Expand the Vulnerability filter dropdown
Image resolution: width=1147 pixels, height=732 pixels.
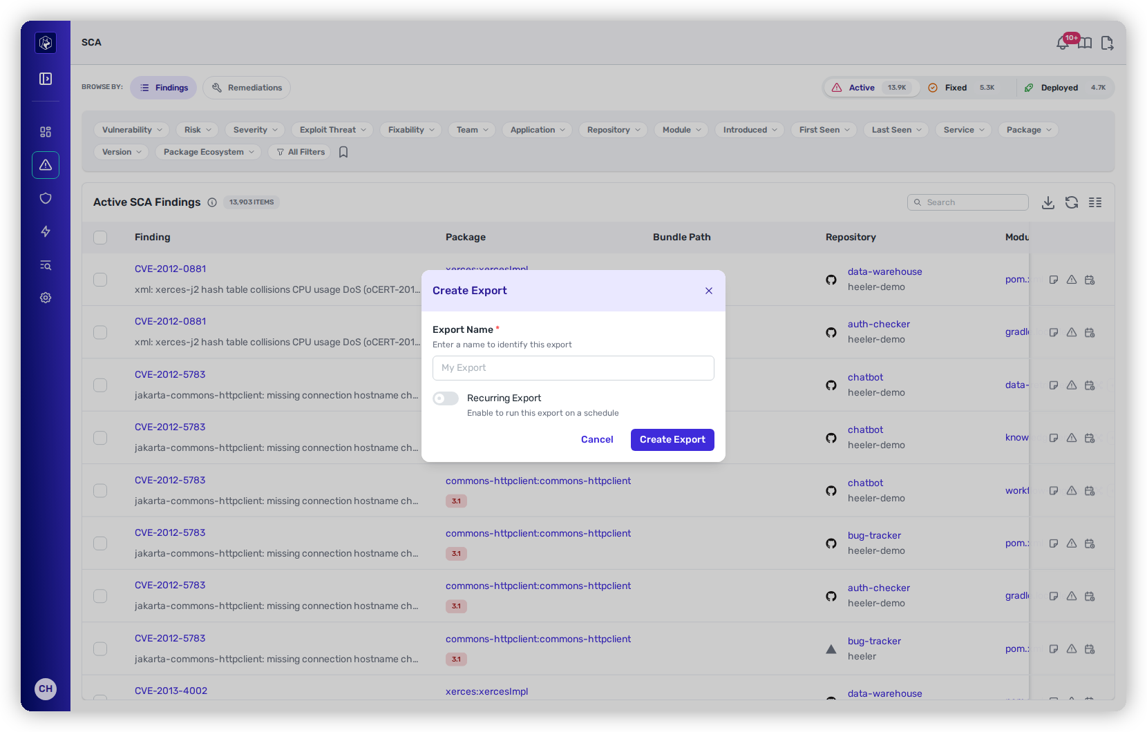(131, 130)
